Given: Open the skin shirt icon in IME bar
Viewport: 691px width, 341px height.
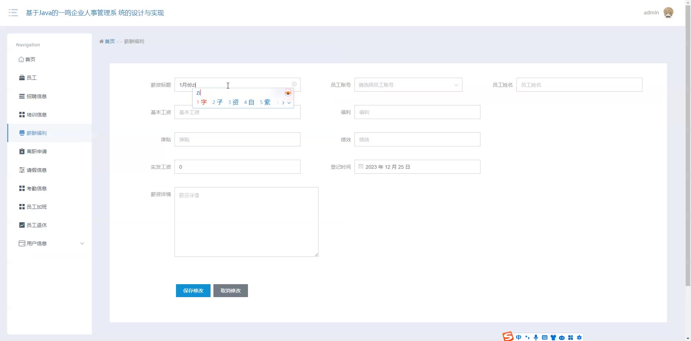Looking at the screenshot, I should tap(553, 337).
